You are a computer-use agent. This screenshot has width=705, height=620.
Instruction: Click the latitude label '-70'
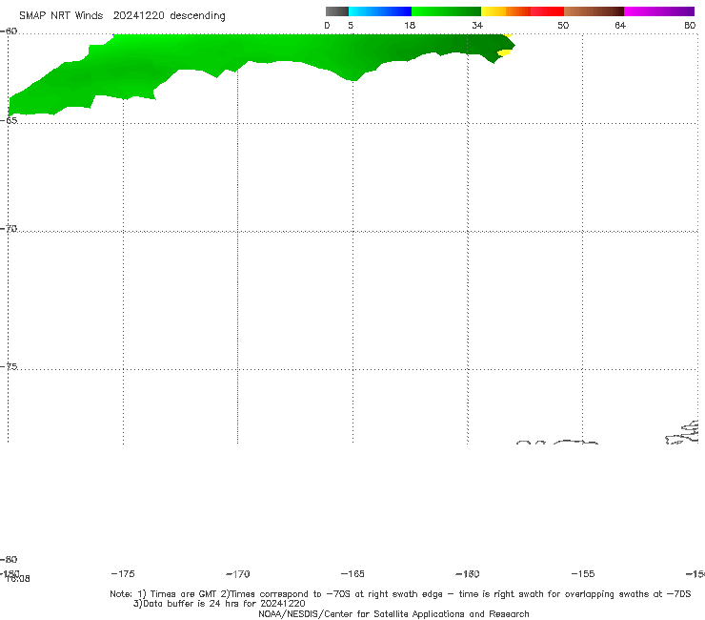point(9,229)
